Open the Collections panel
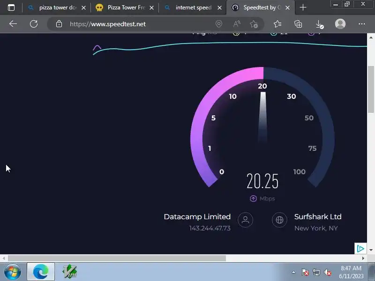 (298, 24)
